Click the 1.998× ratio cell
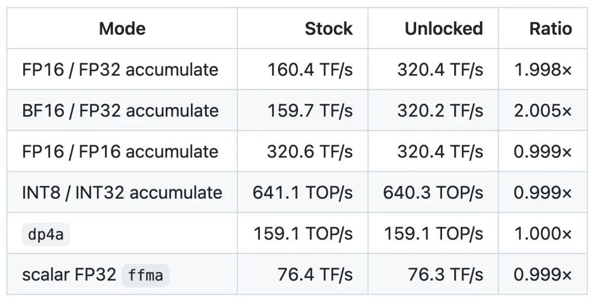 (x=543, y=70)
